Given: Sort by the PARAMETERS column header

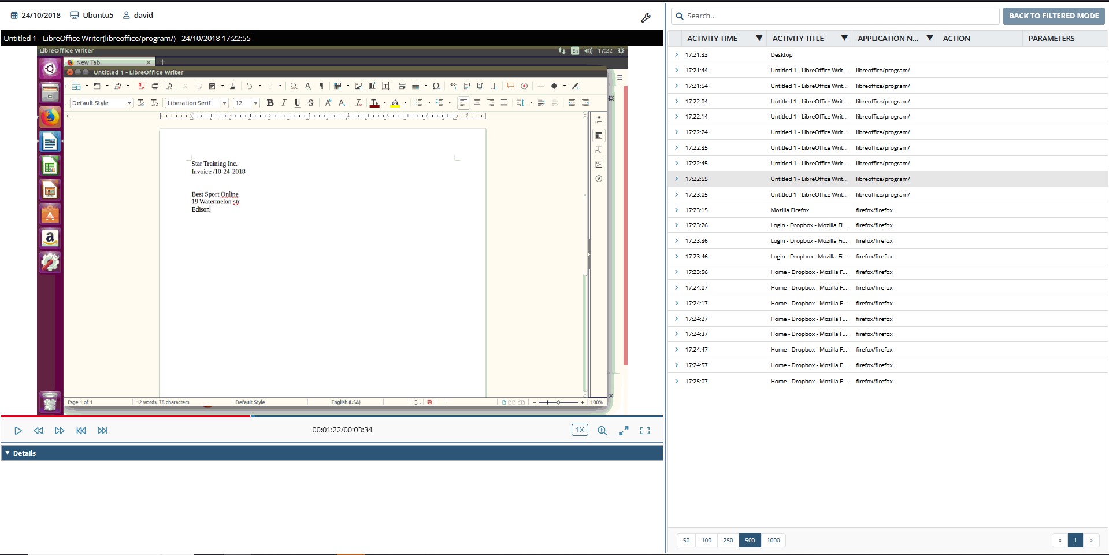Looking at the screenshot, I should pyautogui.click(x=1051, y=39).
